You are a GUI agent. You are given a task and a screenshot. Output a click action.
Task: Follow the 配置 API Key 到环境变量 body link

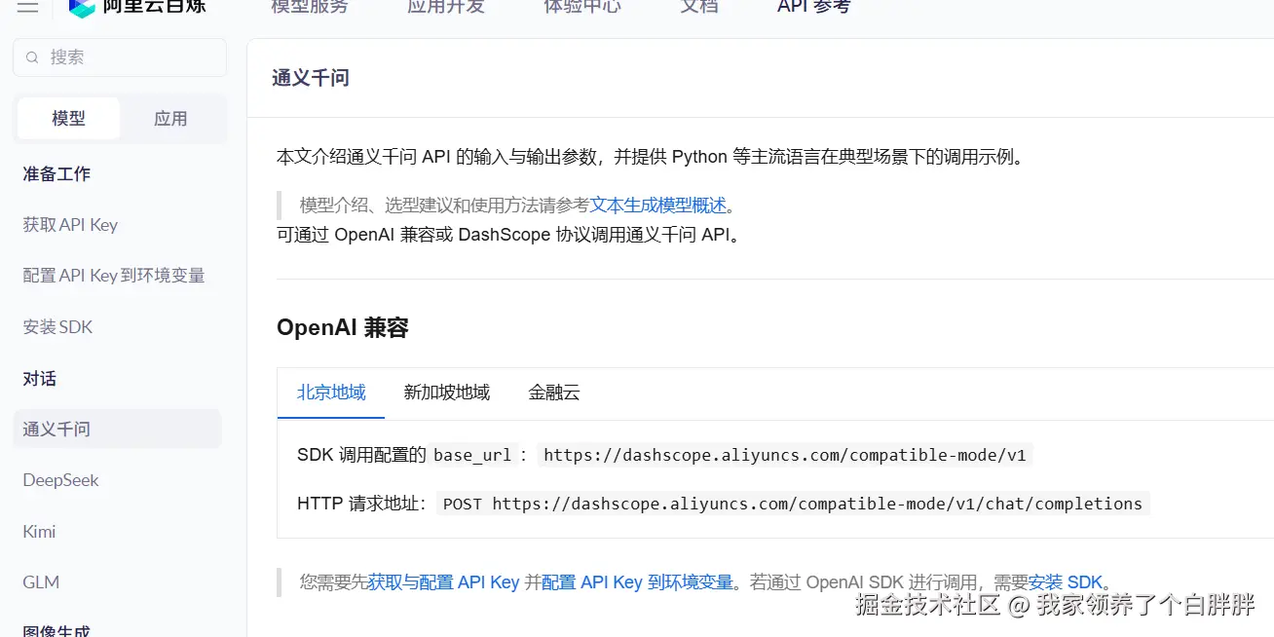pyautogui.click(x=637, y=582)
